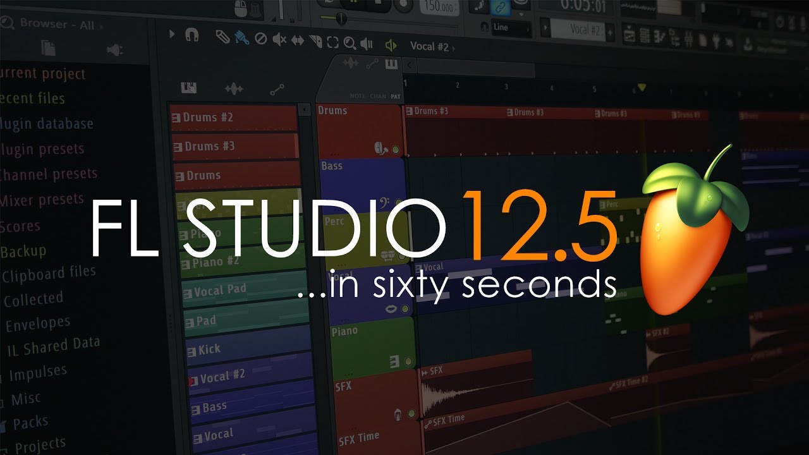
Task: Select the Delete tool in playlist toolbar
Action: pyautogui.click(x=260, y=39)
